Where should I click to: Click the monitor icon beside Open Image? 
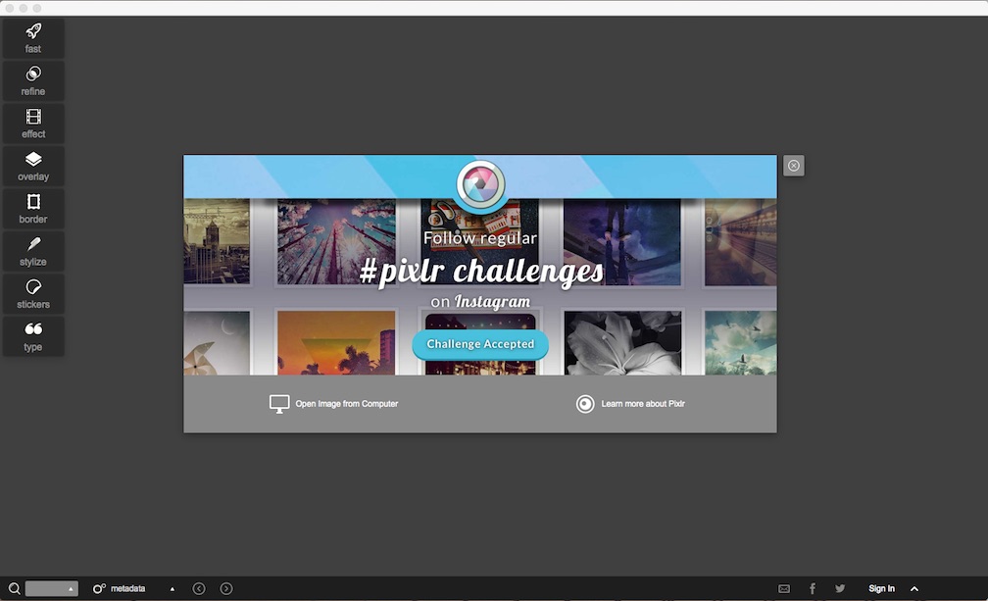(279, 404)
